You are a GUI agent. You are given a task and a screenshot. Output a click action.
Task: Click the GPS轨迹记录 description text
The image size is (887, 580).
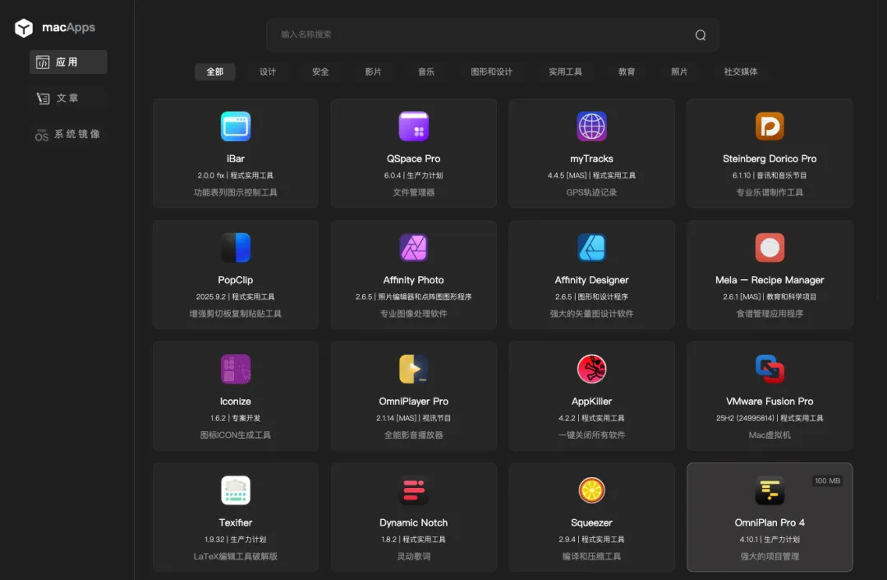591,192
